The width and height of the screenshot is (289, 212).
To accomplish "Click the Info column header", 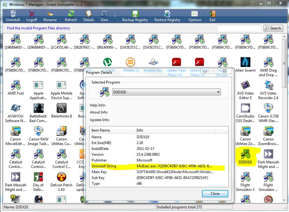I will pos(175,130).
